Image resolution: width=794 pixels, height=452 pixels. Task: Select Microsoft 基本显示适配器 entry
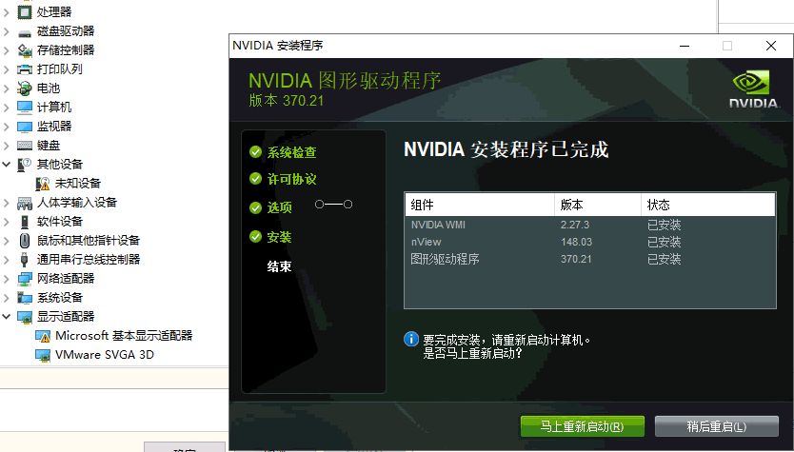(124, 336)
